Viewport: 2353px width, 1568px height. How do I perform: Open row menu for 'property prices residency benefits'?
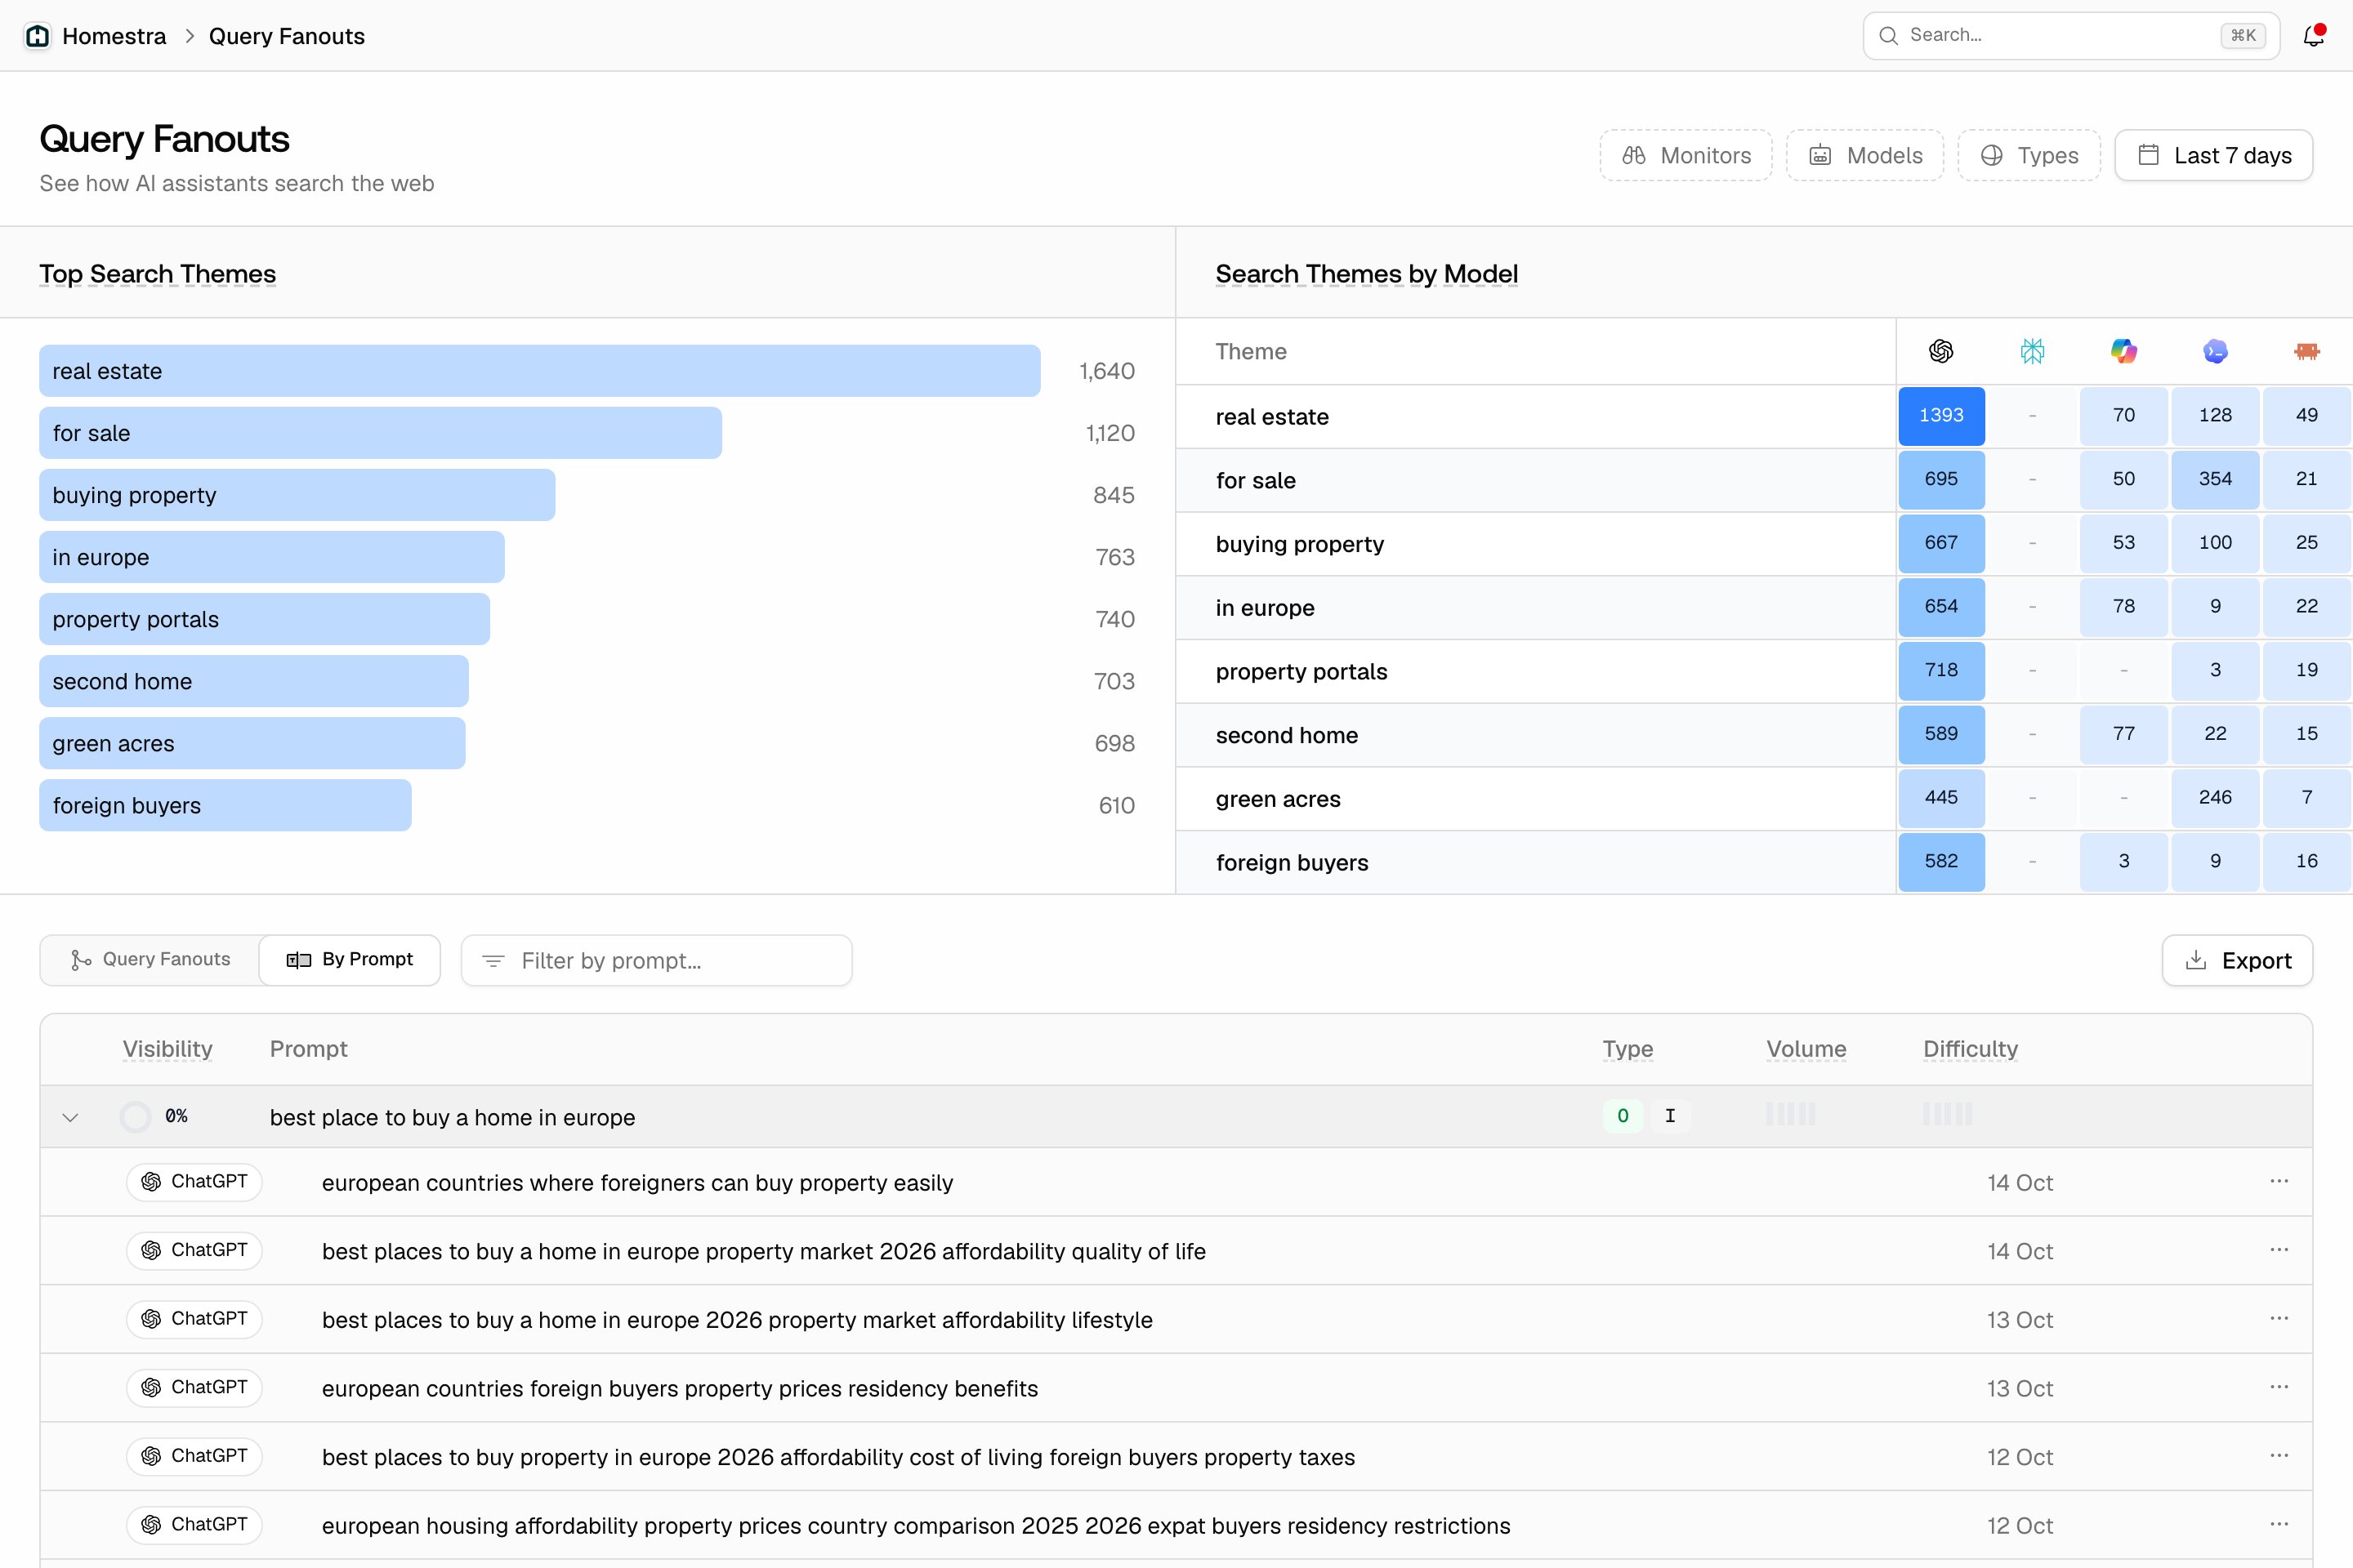coord(2279,1387)
